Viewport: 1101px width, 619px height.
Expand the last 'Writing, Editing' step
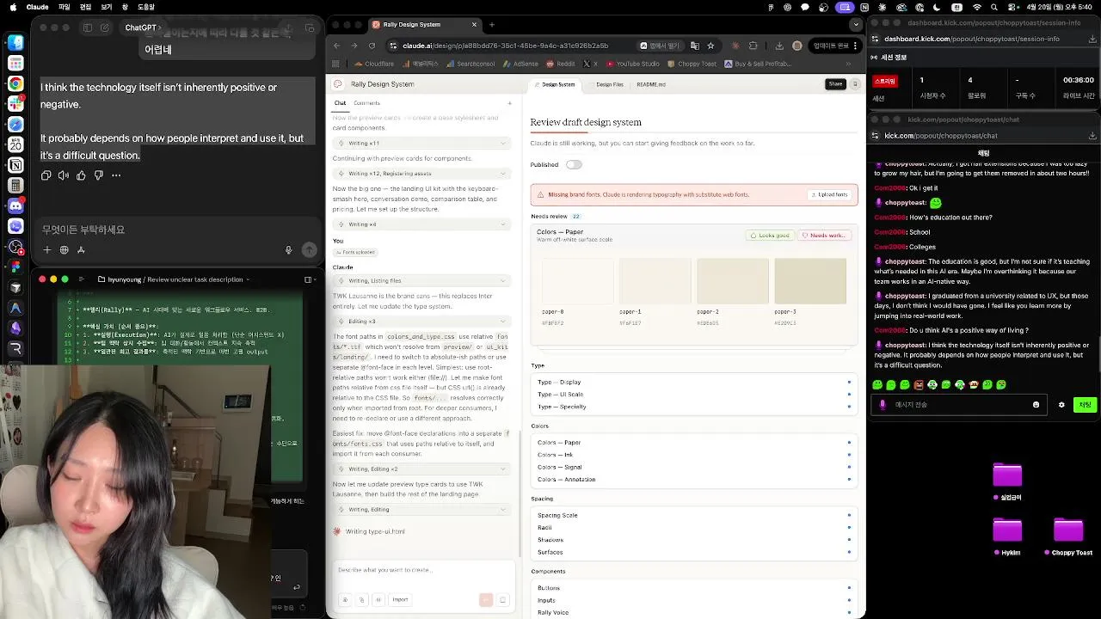(x=421, y=509)
